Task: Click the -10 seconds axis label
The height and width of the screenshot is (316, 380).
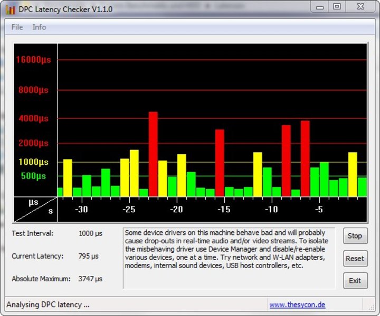Action: [271, 209]
